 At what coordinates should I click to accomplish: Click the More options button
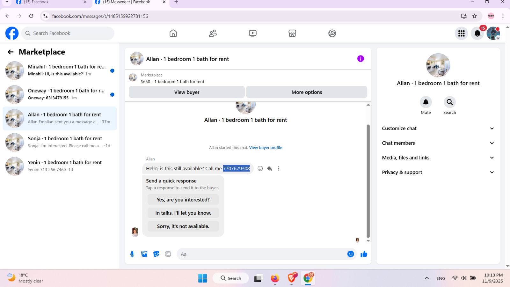coord(307,92)
